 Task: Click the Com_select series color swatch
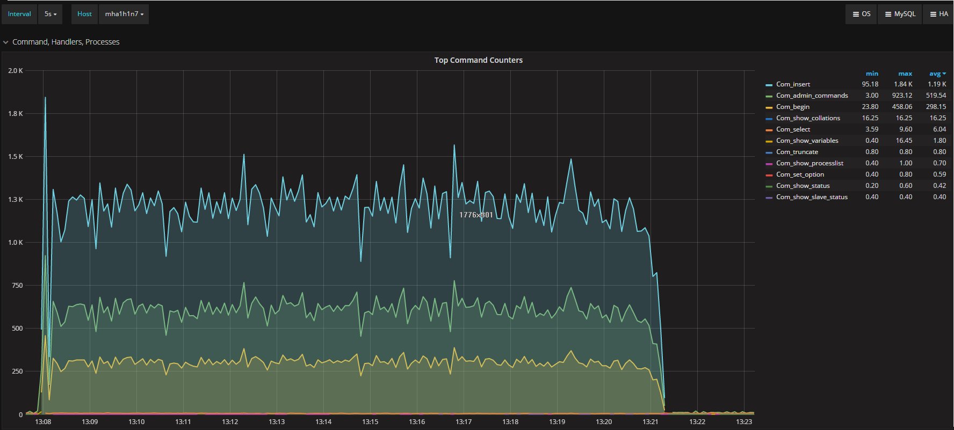click(769, 130)
